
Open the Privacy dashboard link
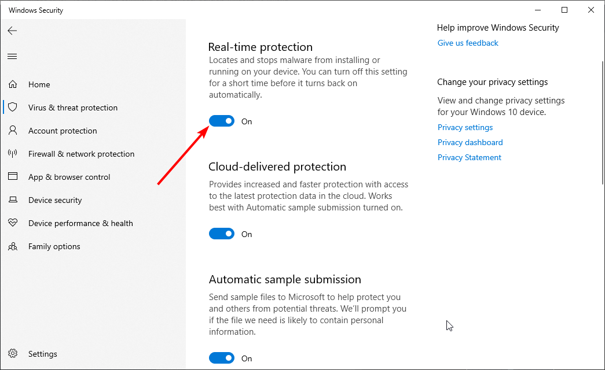[x=470, y=142]
